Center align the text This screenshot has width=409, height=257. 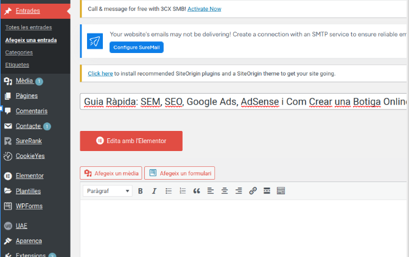pyautogui.click(x=225, y=191)
